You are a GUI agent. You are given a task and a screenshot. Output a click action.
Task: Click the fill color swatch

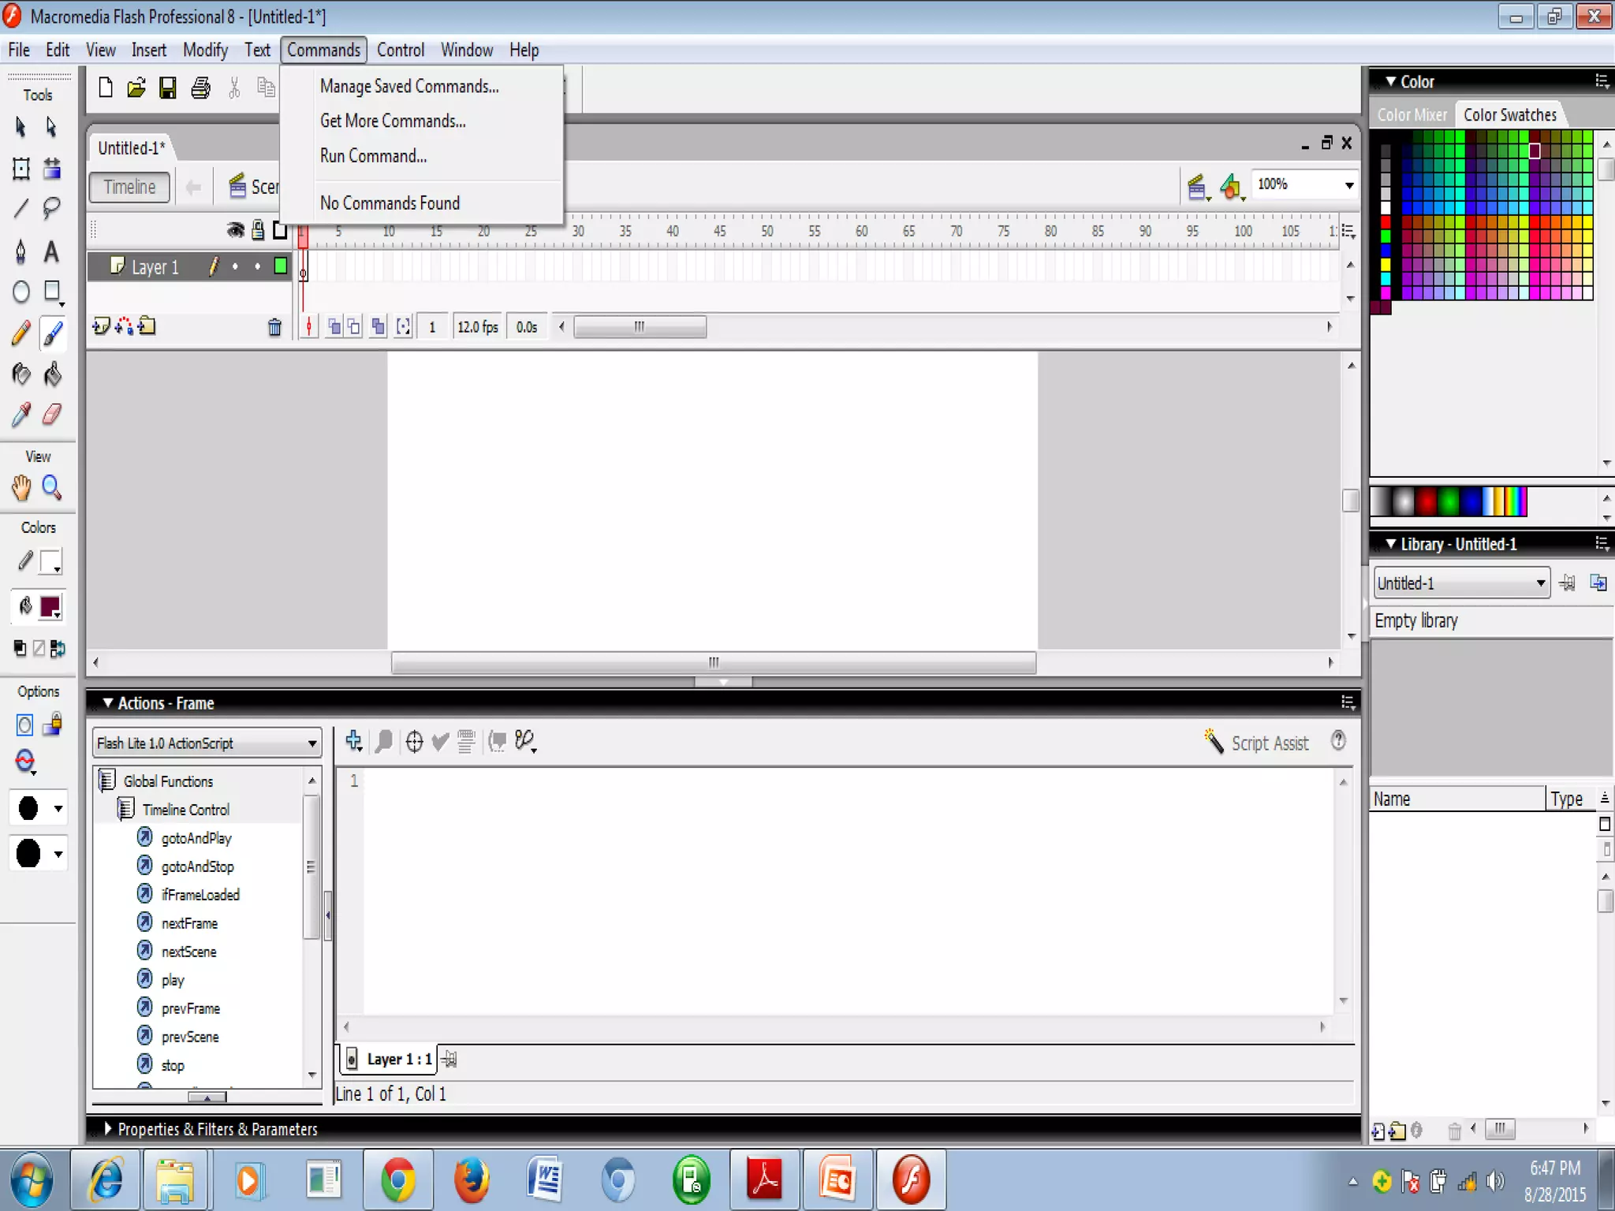50,606
